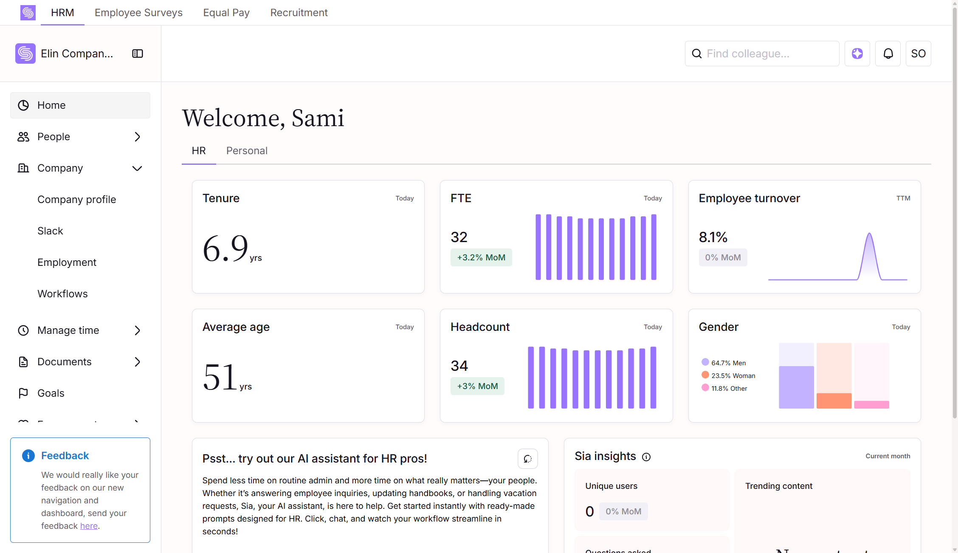Go to Company profile page
The height and width of the screenshot is (553, 958).
(77, 200)
